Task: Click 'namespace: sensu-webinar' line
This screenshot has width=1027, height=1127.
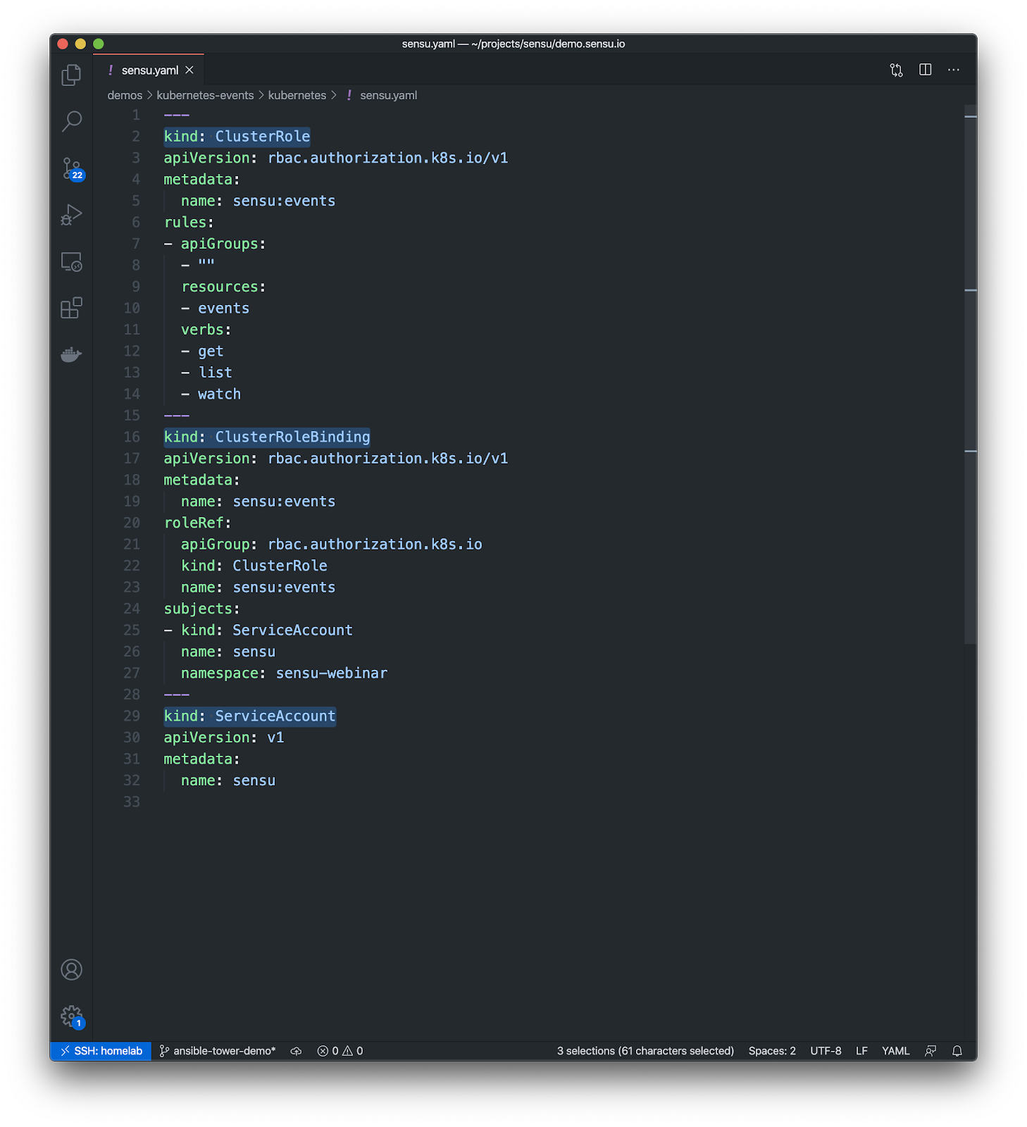Action: 284,673
